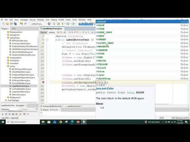The image size is (190, 142).
Task: Choose RED in the autocomplete list
Action: pos(142,57)
